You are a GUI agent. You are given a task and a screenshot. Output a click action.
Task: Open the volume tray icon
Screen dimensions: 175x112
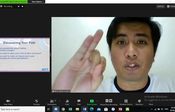[x=162, y=109]
